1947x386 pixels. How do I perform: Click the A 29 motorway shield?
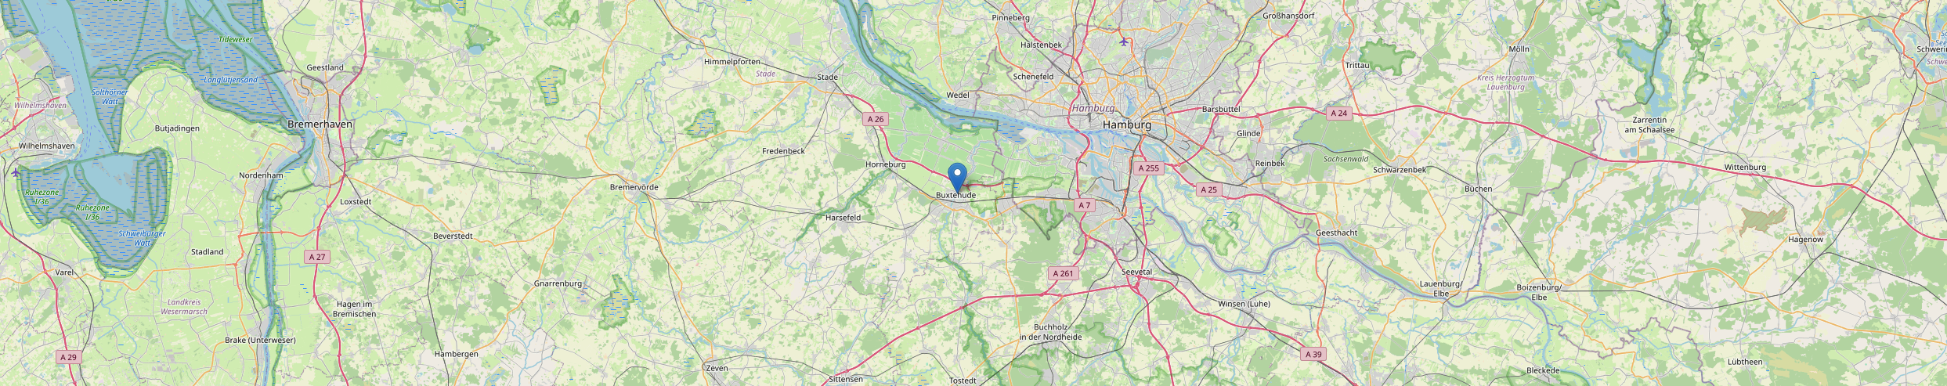(x=69, y=357)
